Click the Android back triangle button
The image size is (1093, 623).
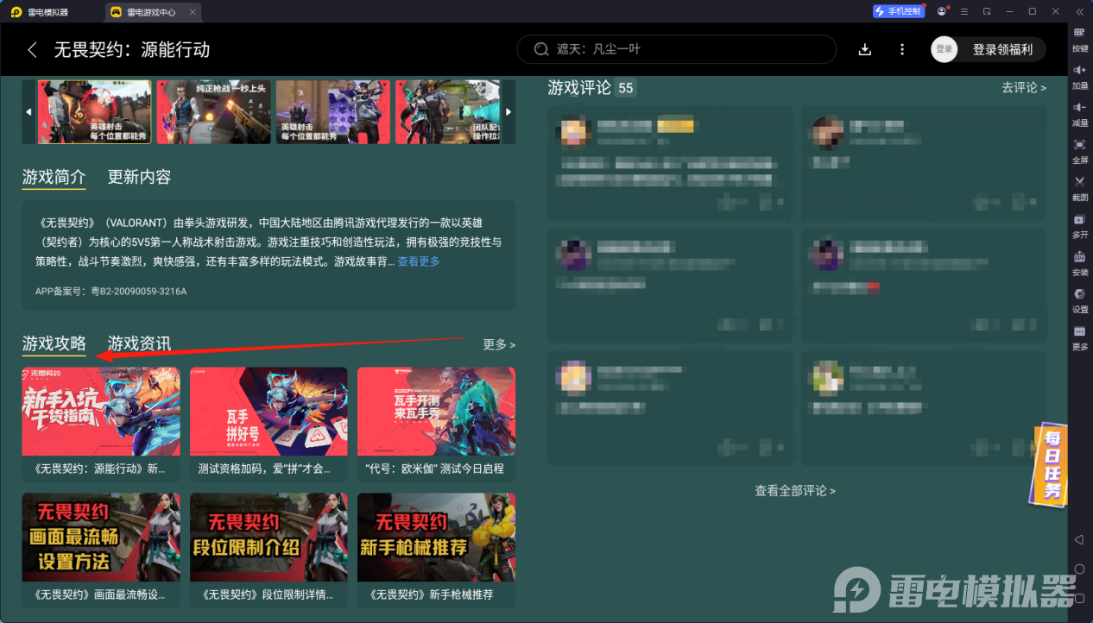tap(1079, 539)
